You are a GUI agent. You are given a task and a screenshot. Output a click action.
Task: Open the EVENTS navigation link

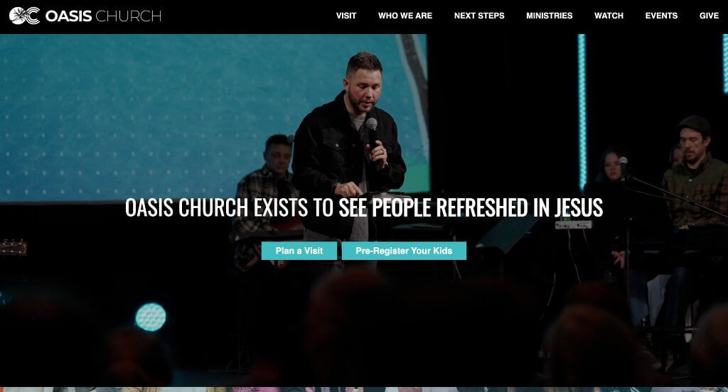tap(661, 16)
